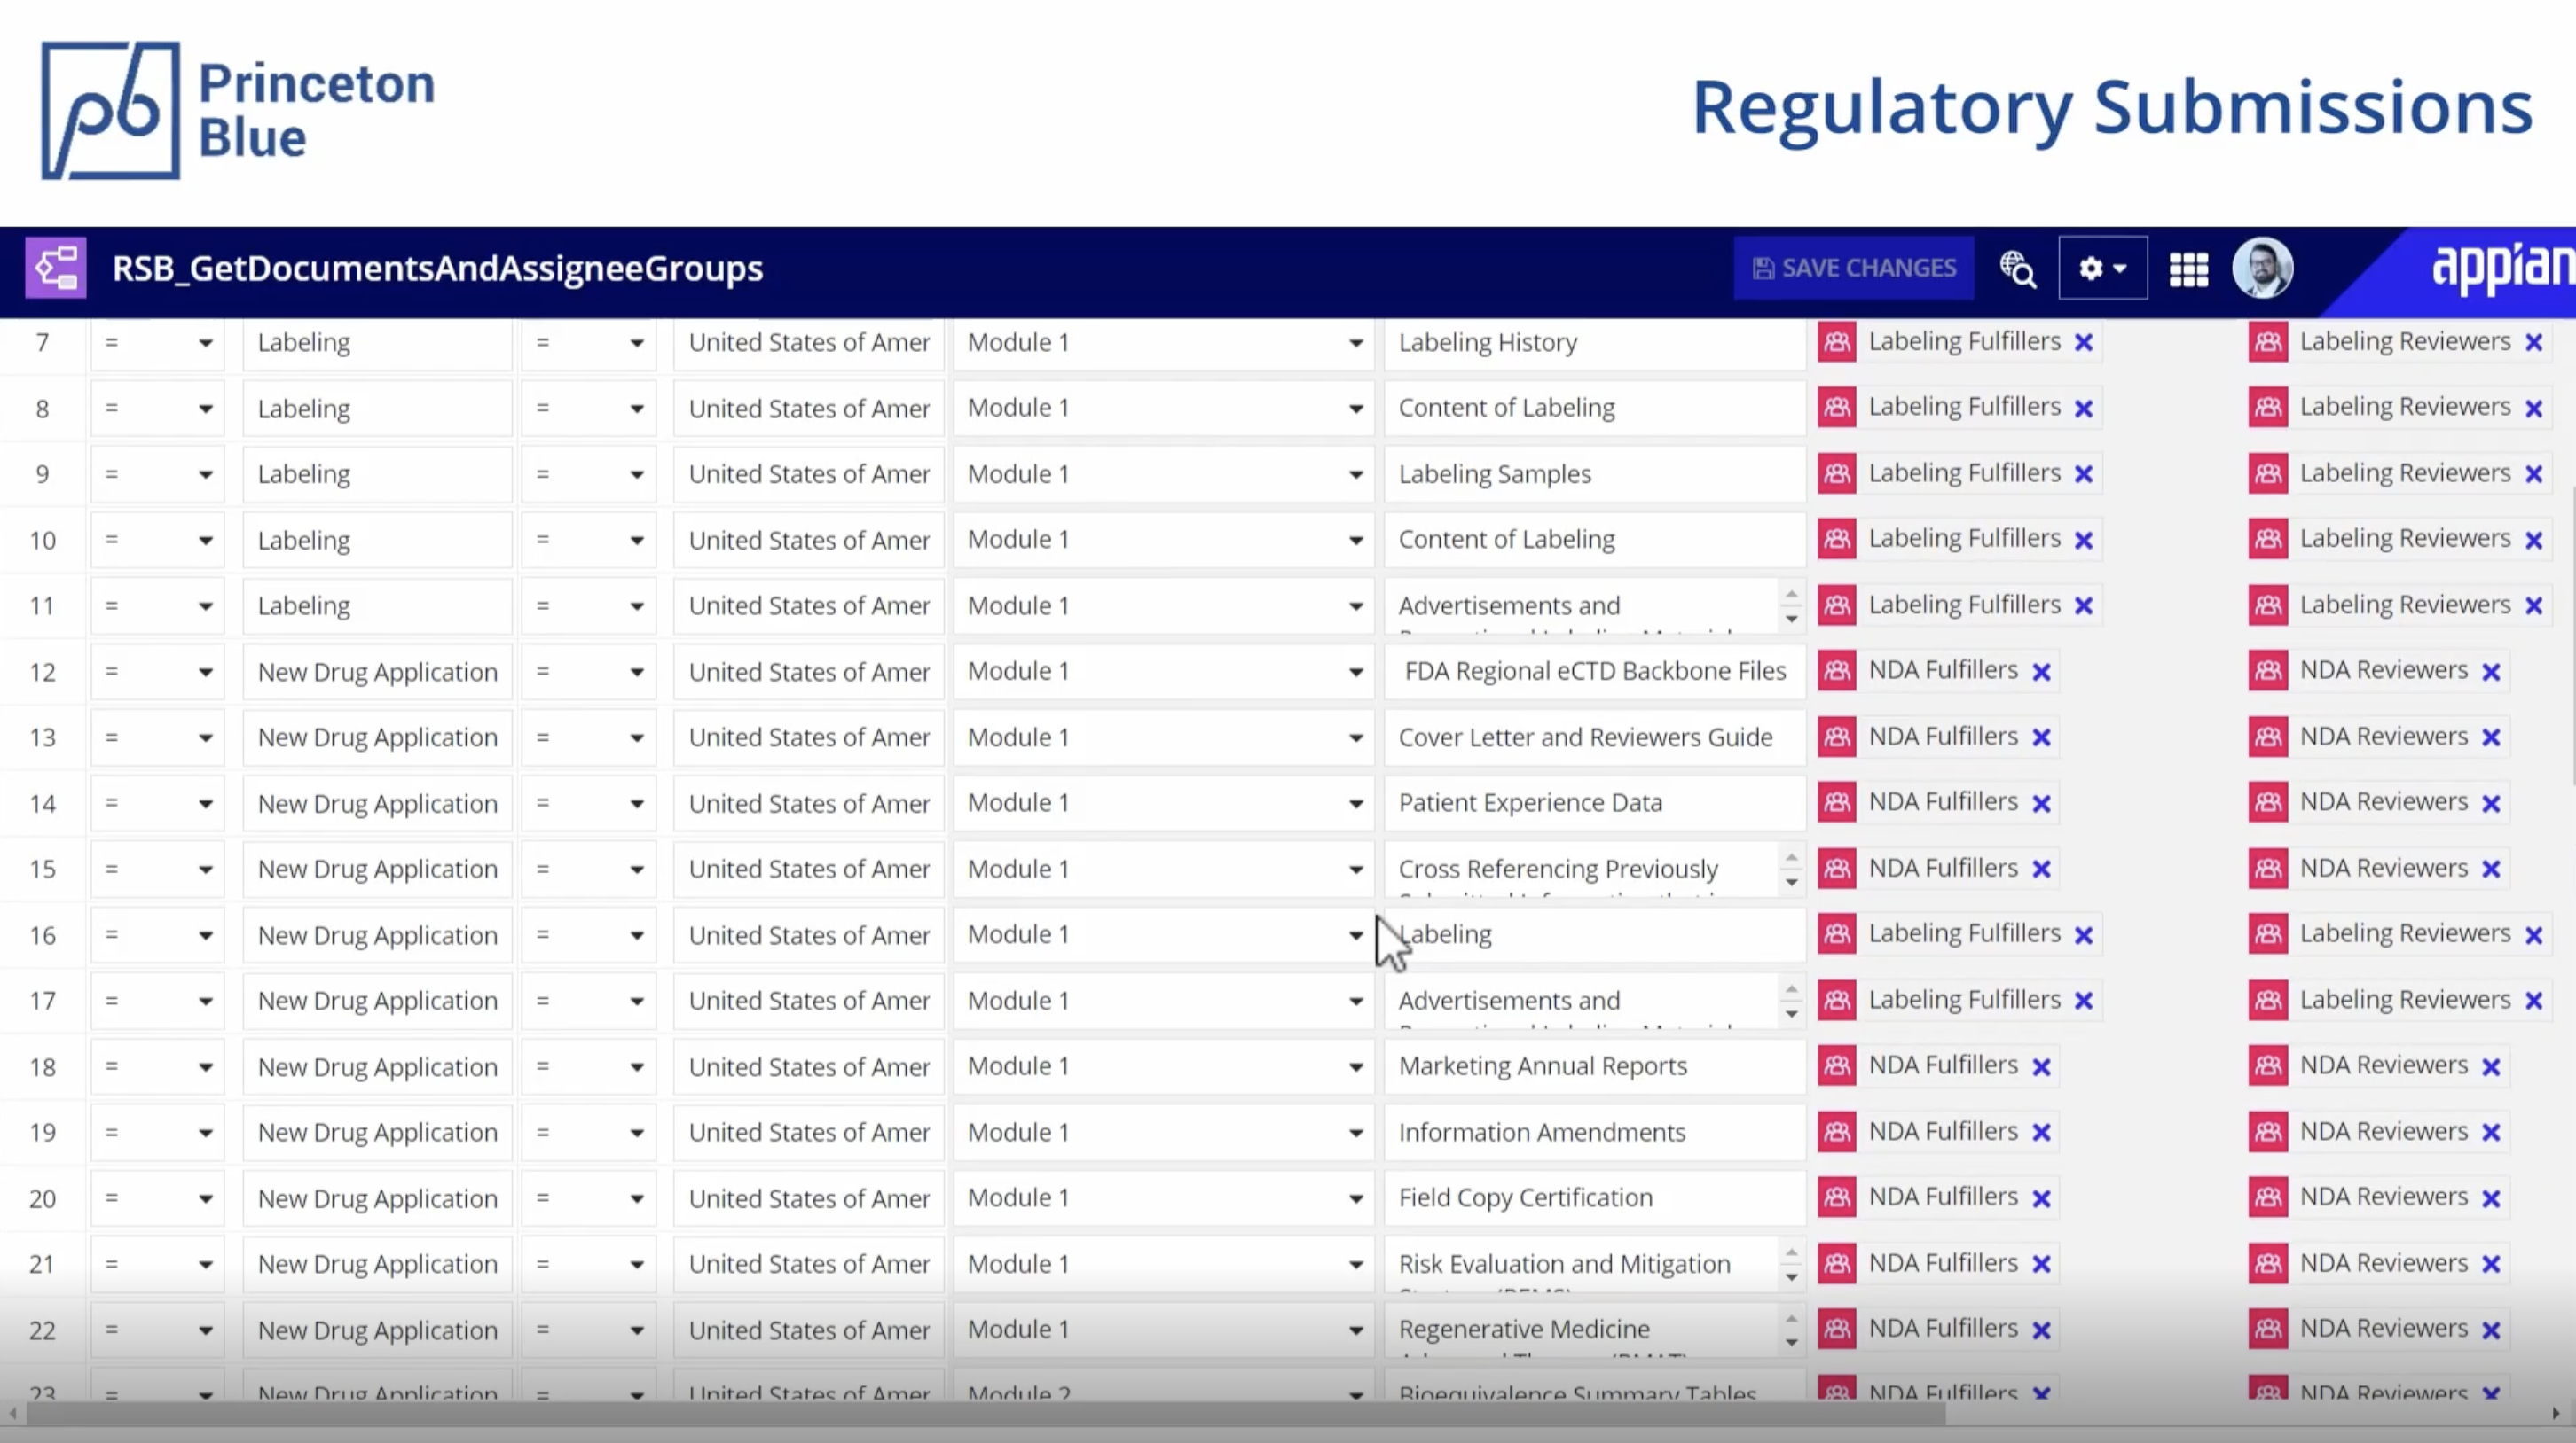2576x1443 pixels.
Task: Expand the Module 1 dropdown in row 8
Action: (1355, 409)
